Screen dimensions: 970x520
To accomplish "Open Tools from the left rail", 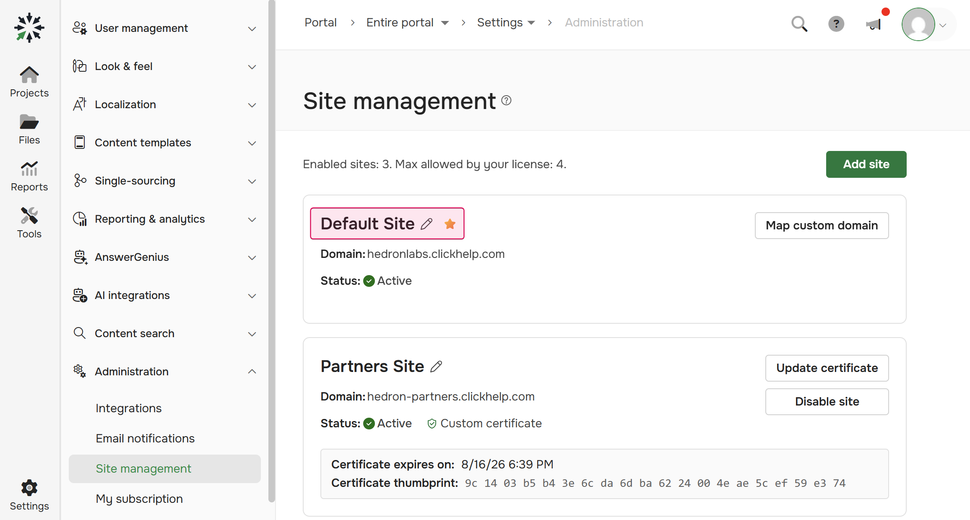I will [29, 223].
